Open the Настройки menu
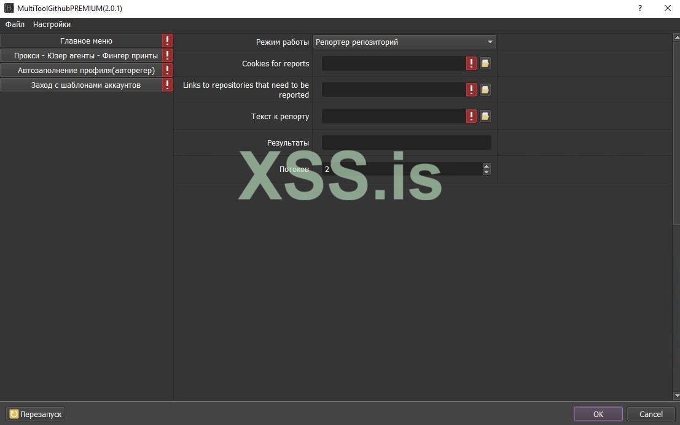The height and width of the screenshot is (425, 680). [x=52, y=25]
